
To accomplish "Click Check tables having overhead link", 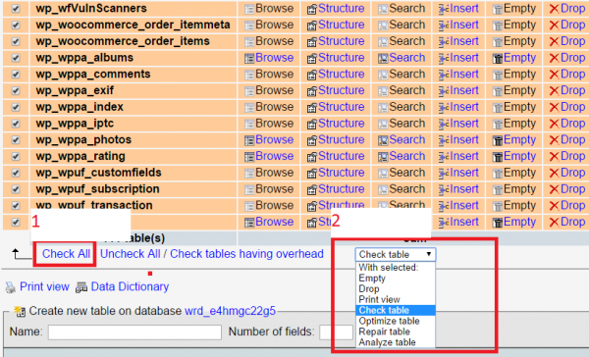I will tap(246, 254).
